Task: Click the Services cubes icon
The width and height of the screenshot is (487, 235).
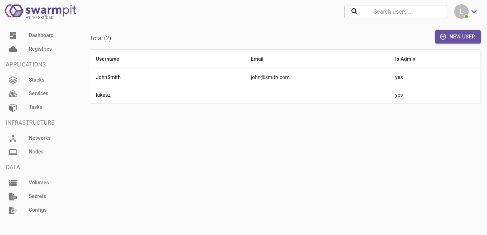Action: click(x=13, y=94)
